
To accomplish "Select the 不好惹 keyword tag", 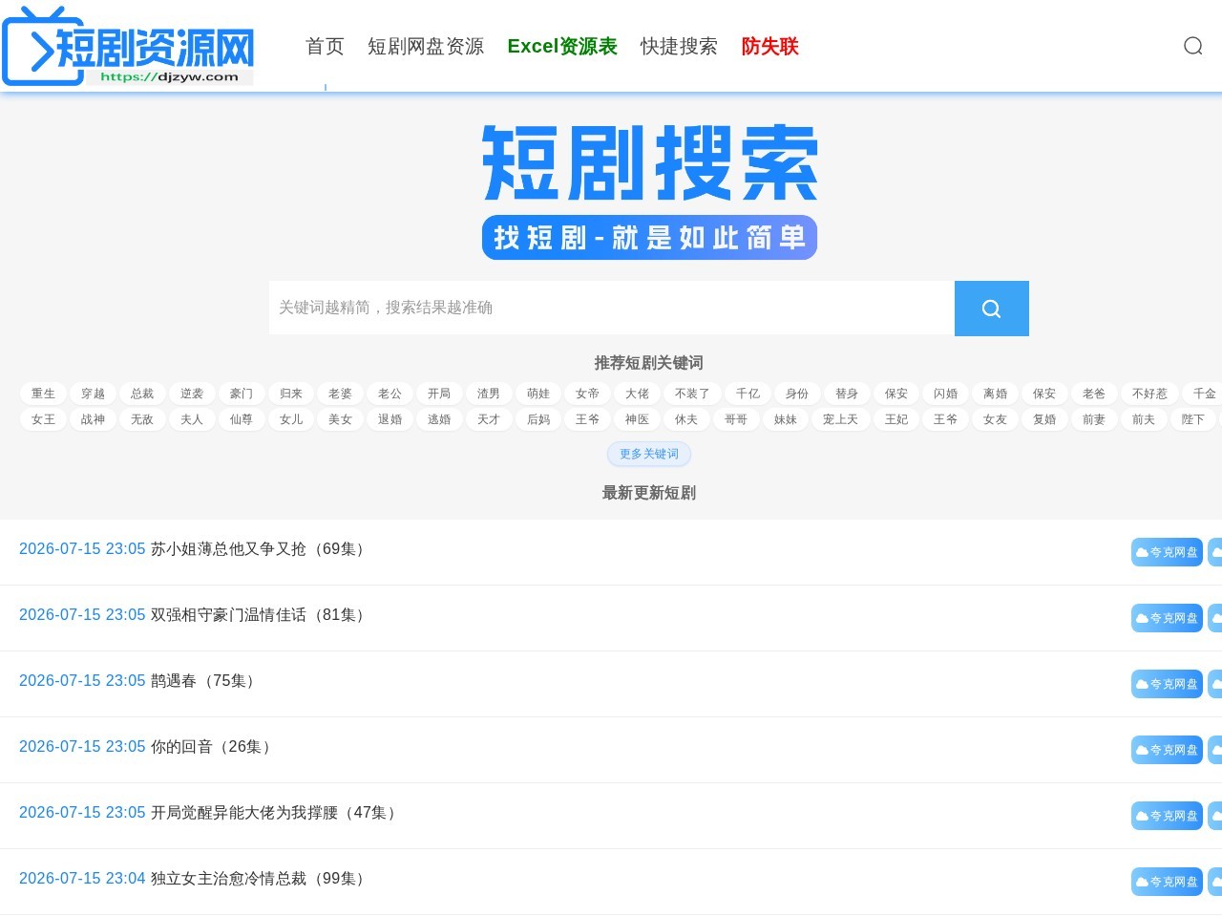I will (x=1149, y=394).
